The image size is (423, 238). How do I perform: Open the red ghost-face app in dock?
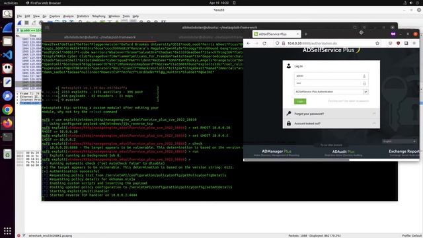[7, 69]
